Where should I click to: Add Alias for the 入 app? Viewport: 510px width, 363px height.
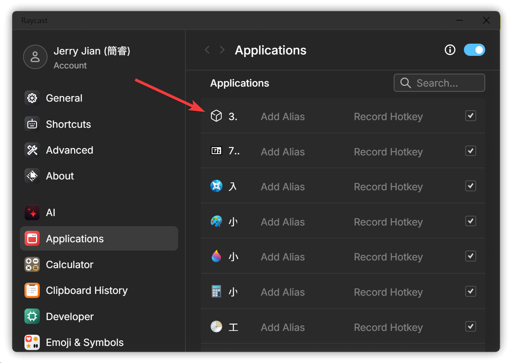283,187
